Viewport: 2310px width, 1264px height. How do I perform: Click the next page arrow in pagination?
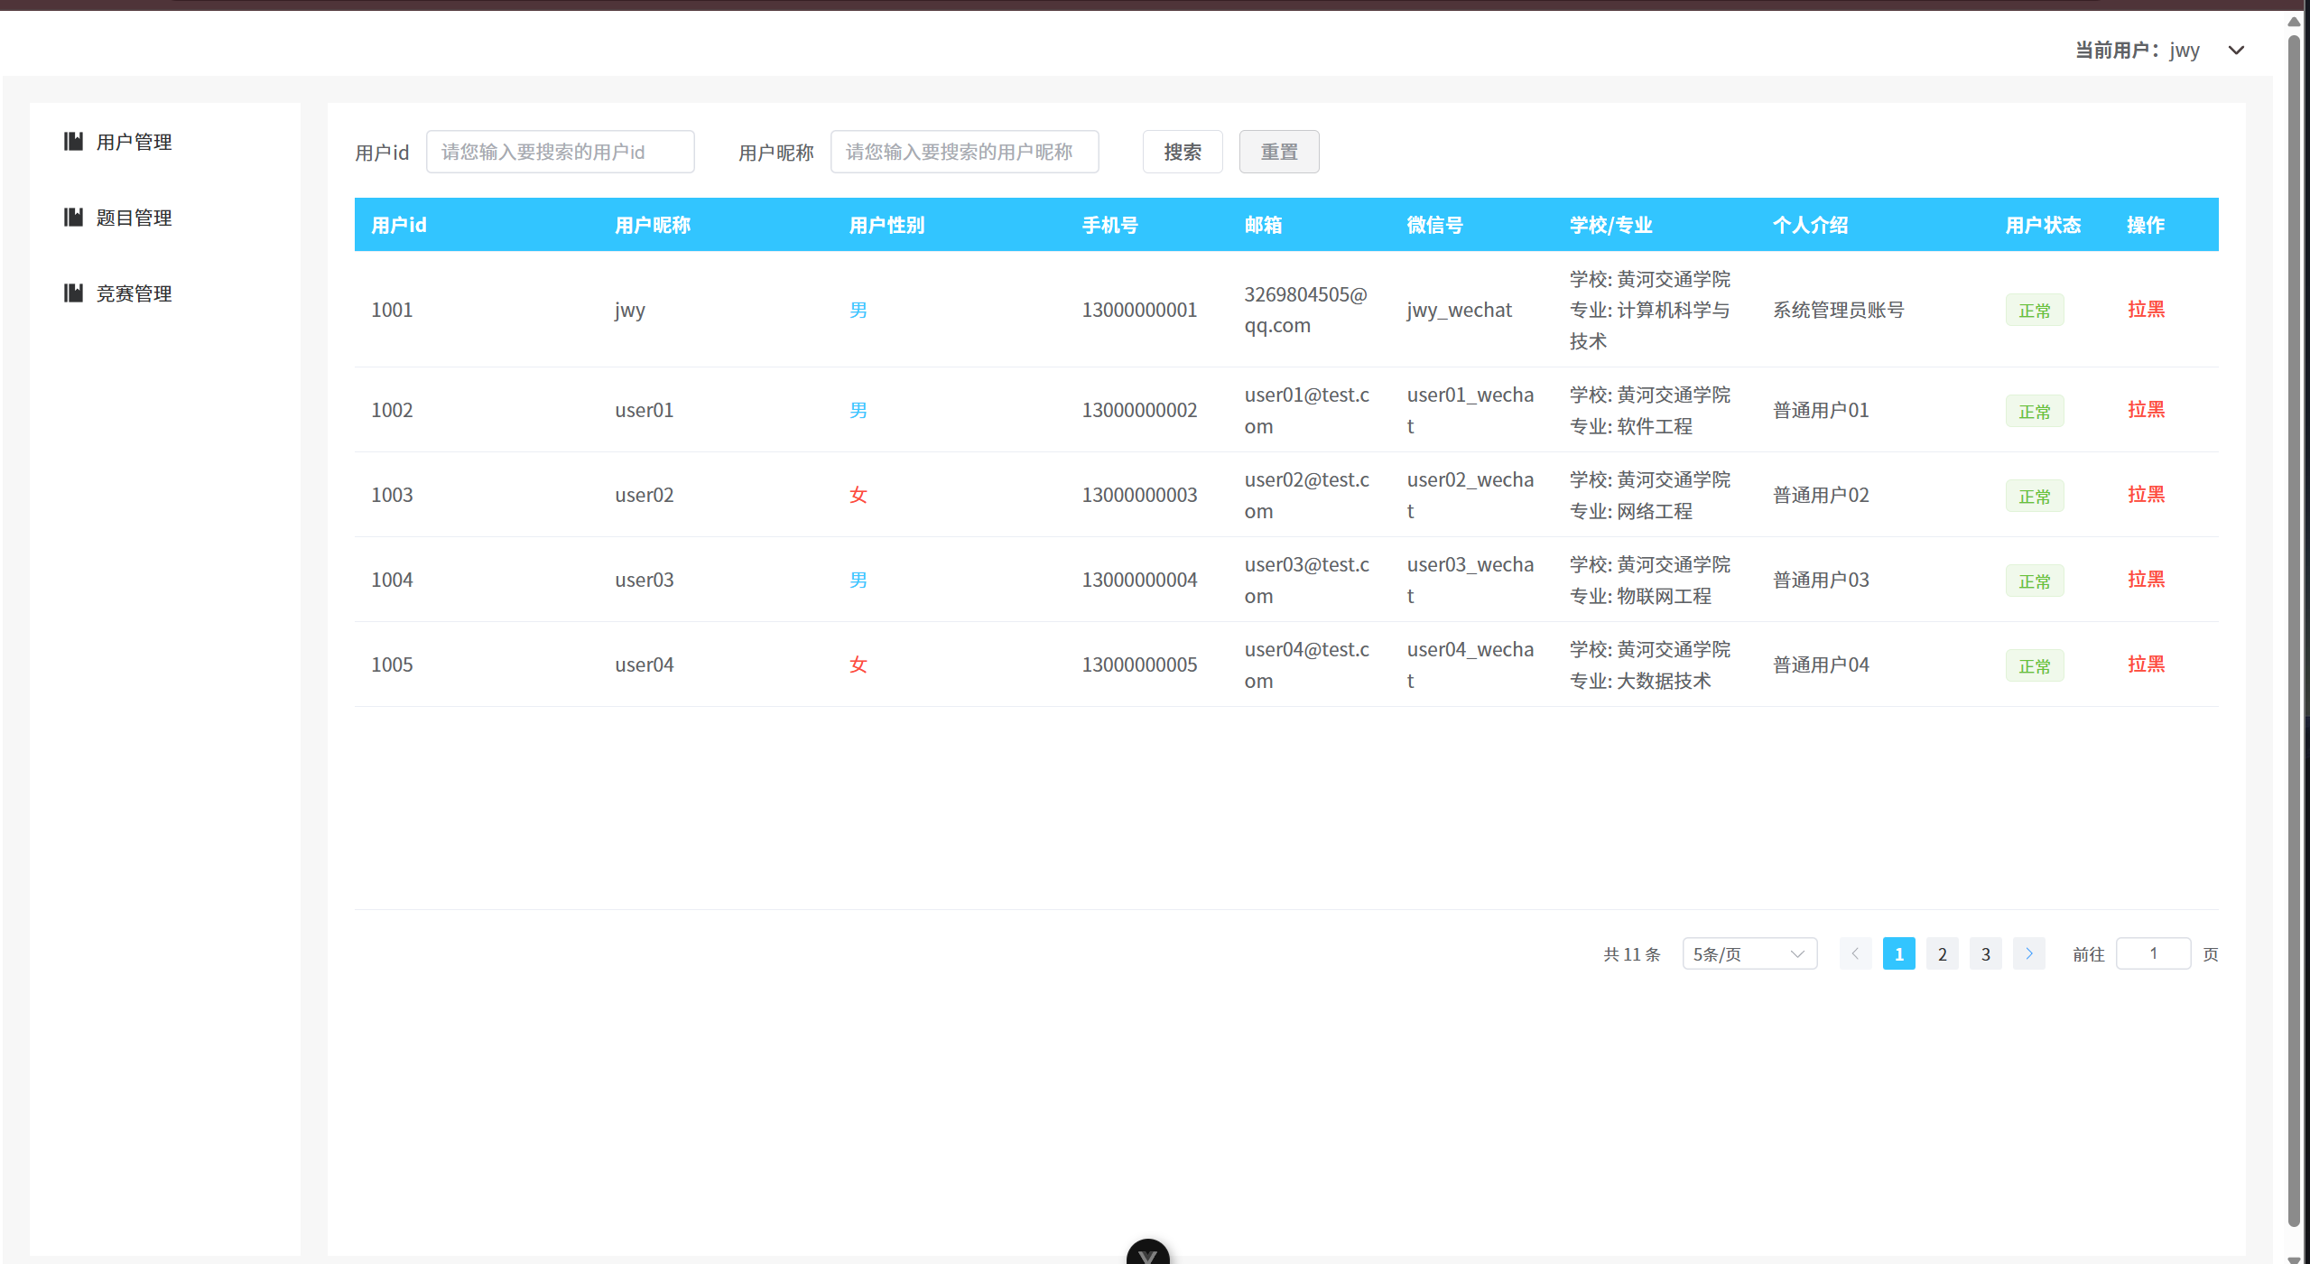click(2028, 953)
